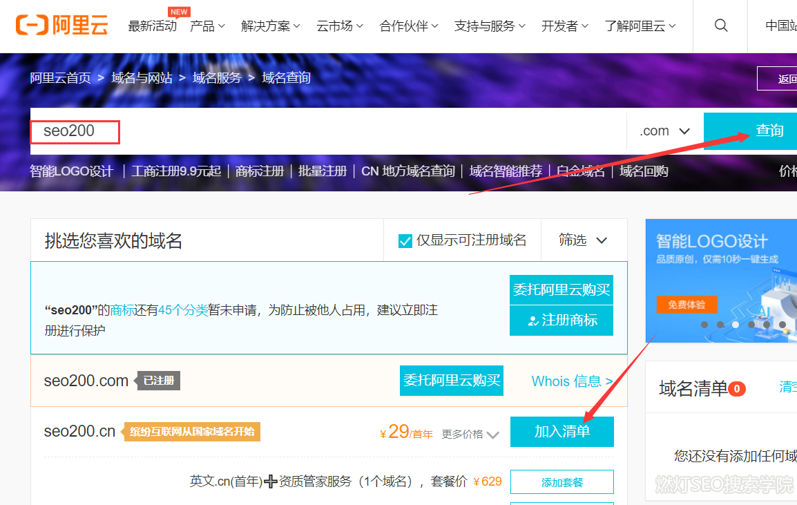The image size is (797, 505).
Task: Click the 注册商标 button
Action: point(561,321)
